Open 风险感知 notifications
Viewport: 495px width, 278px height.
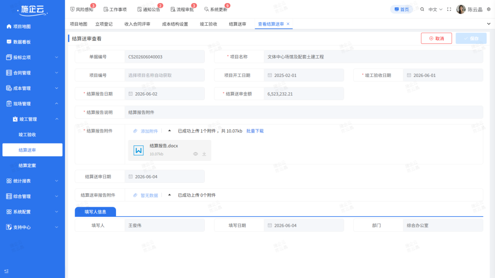(82, 10)
